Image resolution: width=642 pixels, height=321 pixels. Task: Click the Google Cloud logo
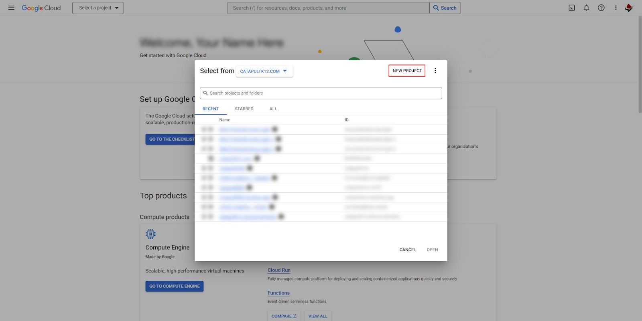pyautogui.click(x=41, y=8)
